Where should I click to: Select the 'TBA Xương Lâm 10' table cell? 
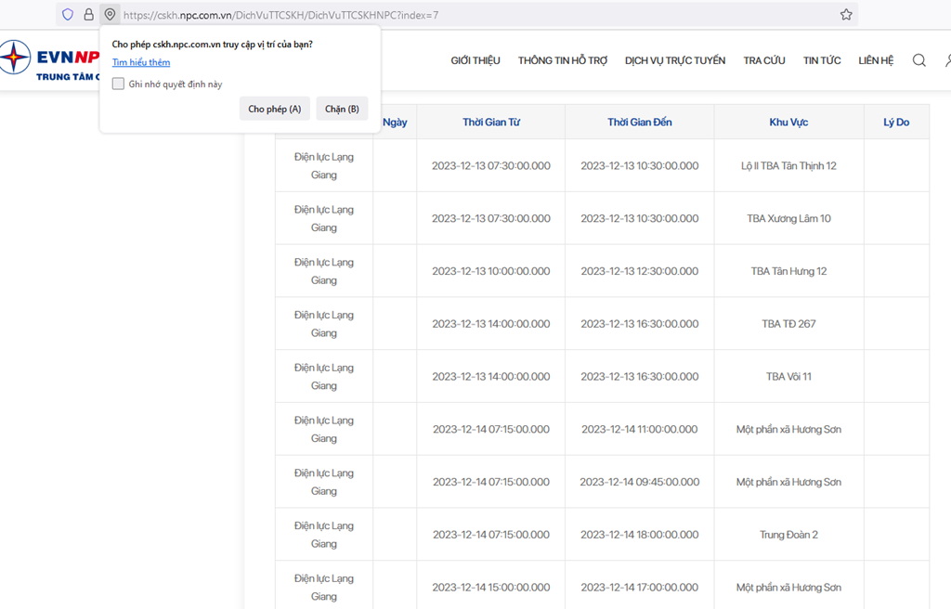[788, 218]
